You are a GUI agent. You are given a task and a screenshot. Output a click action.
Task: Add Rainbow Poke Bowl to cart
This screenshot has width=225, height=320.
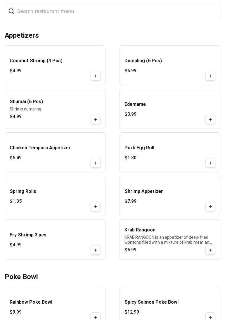click(96, 317)
